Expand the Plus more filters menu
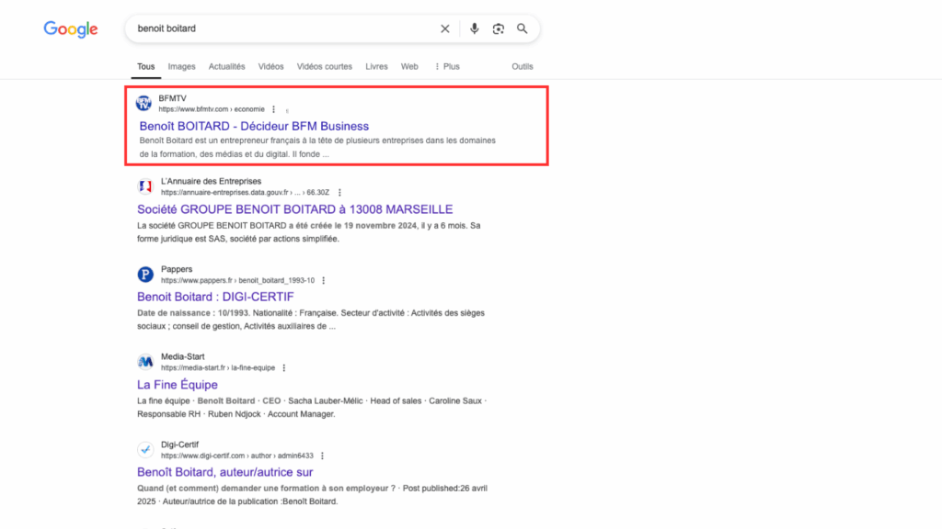Image resolution: width=942 pixels, height=529 pixels. click(447, 66)
